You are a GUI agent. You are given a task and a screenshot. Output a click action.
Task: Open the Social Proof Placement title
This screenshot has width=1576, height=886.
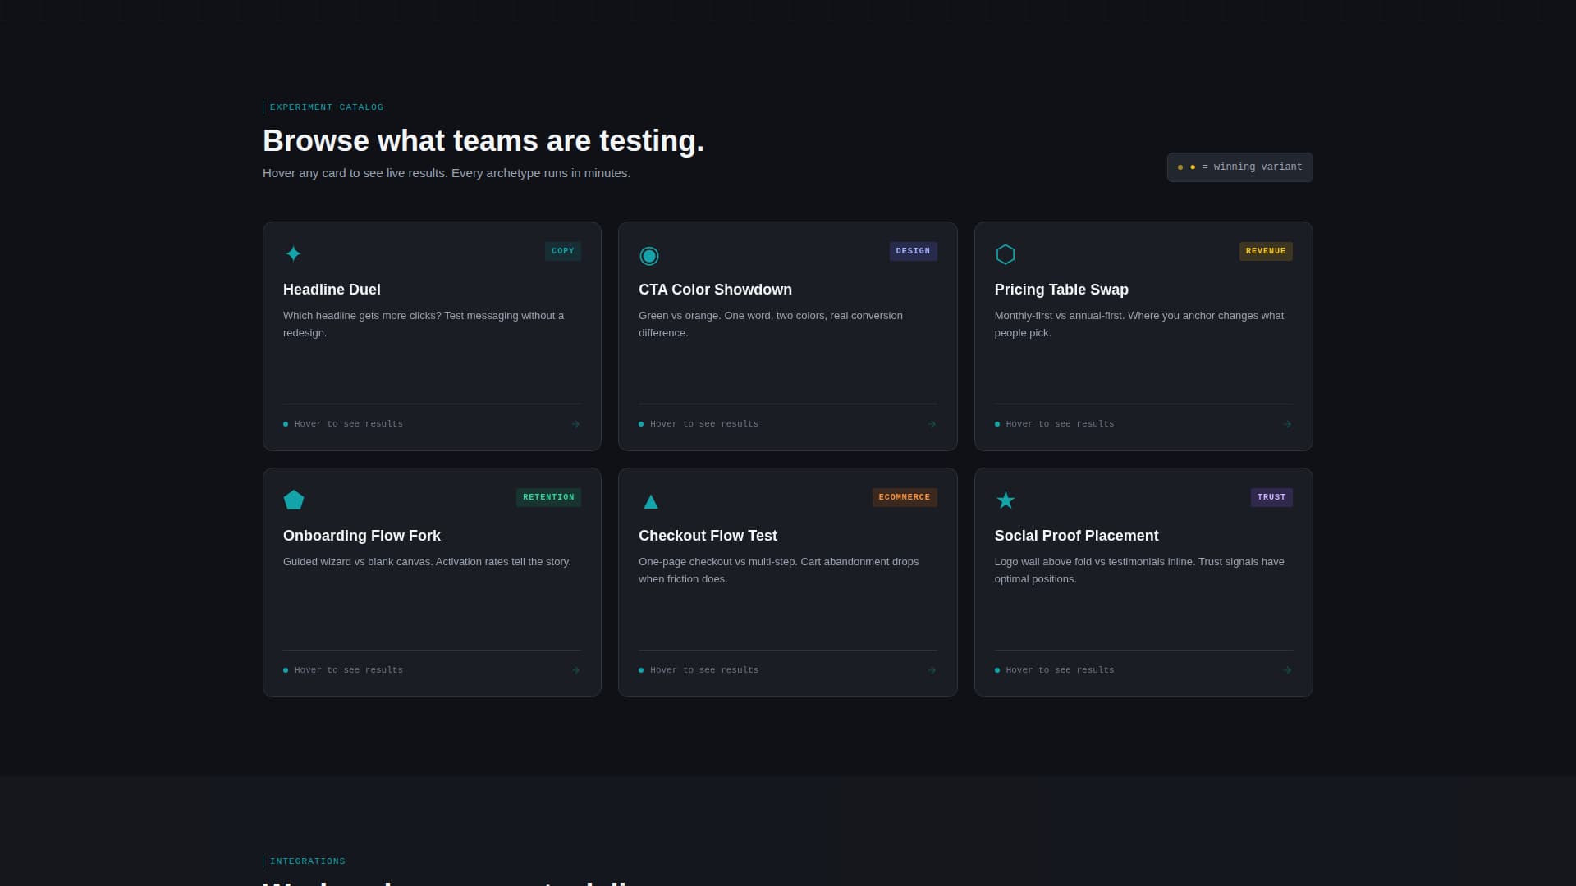click(1076, 536)
